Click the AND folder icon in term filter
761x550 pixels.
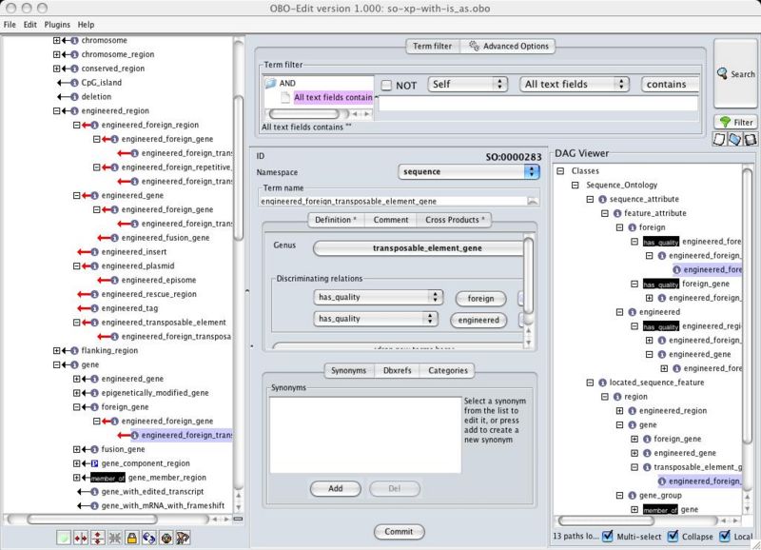270,83
